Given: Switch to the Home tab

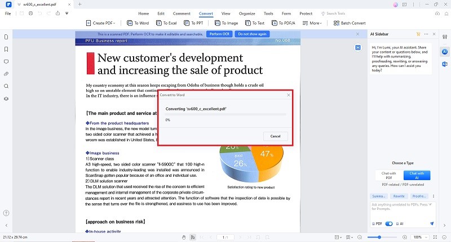Looking at the screenshot, I should coord(144,14).
